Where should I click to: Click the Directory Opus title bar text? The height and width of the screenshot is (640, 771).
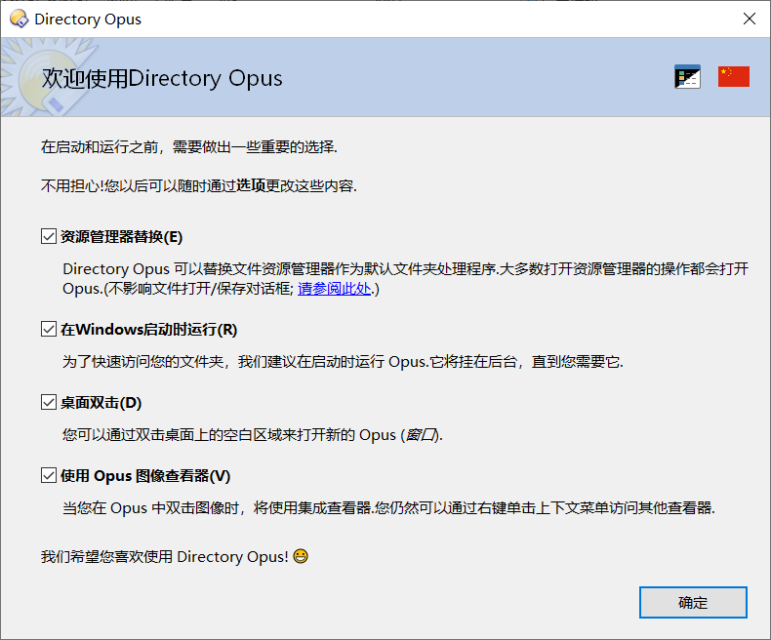[88, 20]
